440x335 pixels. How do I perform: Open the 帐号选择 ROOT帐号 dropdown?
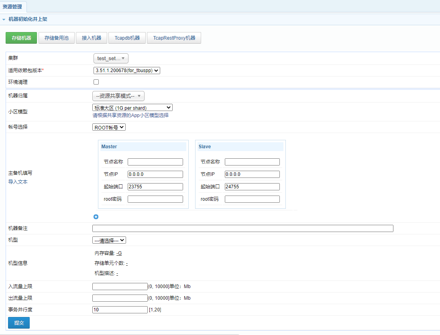pos(109,127)
